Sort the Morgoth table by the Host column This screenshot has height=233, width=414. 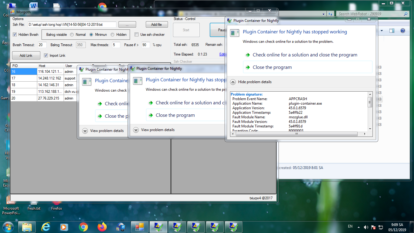tap(50, 66)
